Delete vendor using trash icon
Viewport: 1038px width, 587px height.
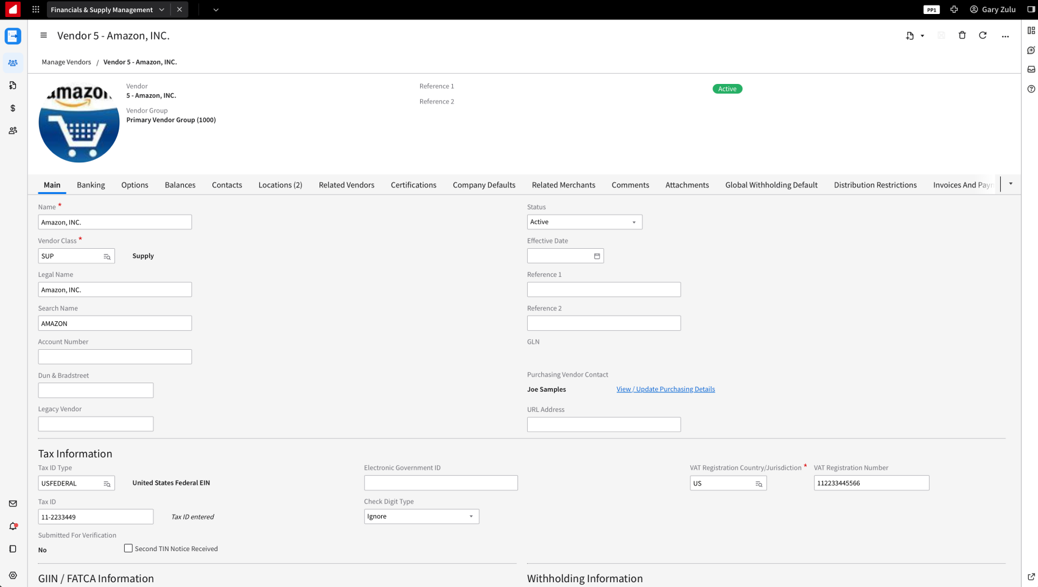(963, 35)
